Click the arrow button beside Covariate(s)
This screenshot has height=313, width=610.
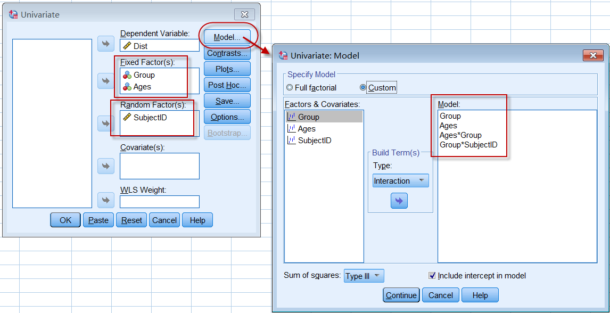click(106, 166)
